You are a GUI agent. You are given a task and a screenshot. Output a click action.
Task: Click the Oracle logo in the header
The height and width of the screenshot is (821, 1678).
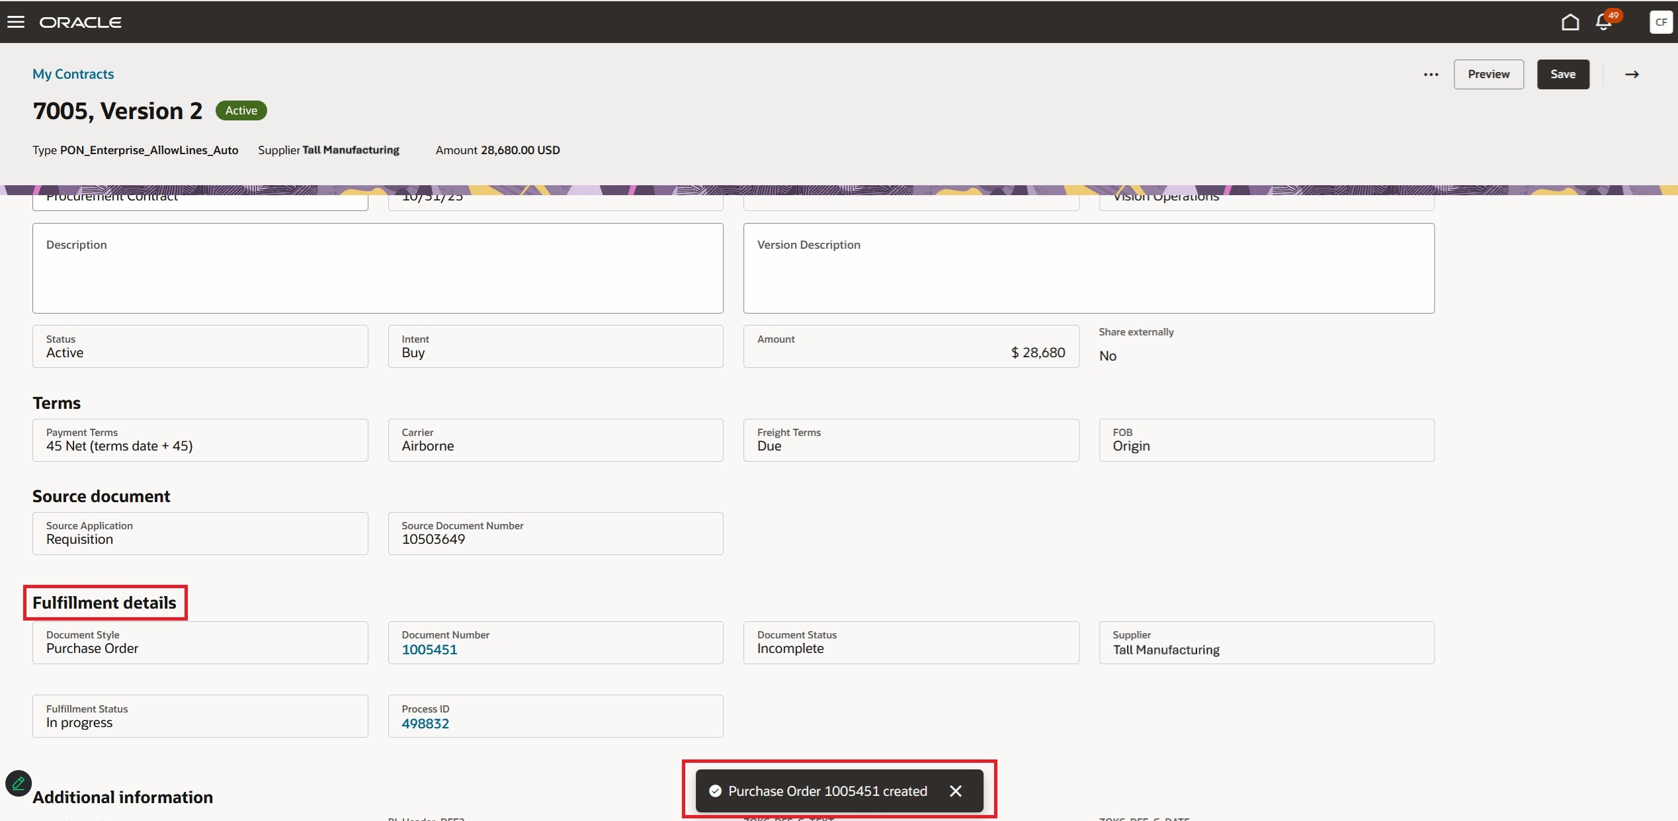click(x=81, y=21)
